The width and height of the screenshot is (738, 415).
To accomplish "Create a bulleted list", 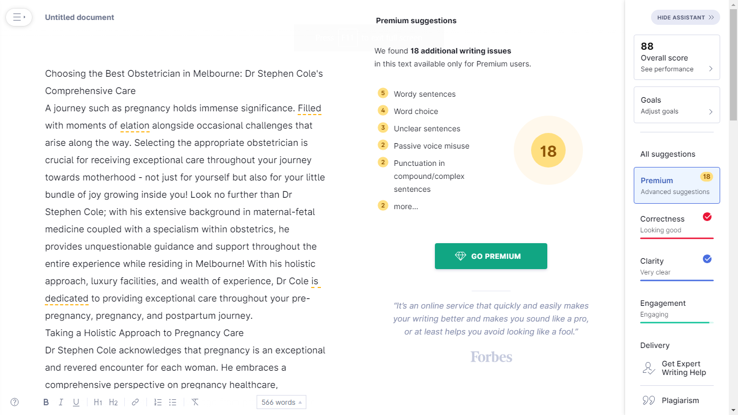I will click(x=173, y=402).
